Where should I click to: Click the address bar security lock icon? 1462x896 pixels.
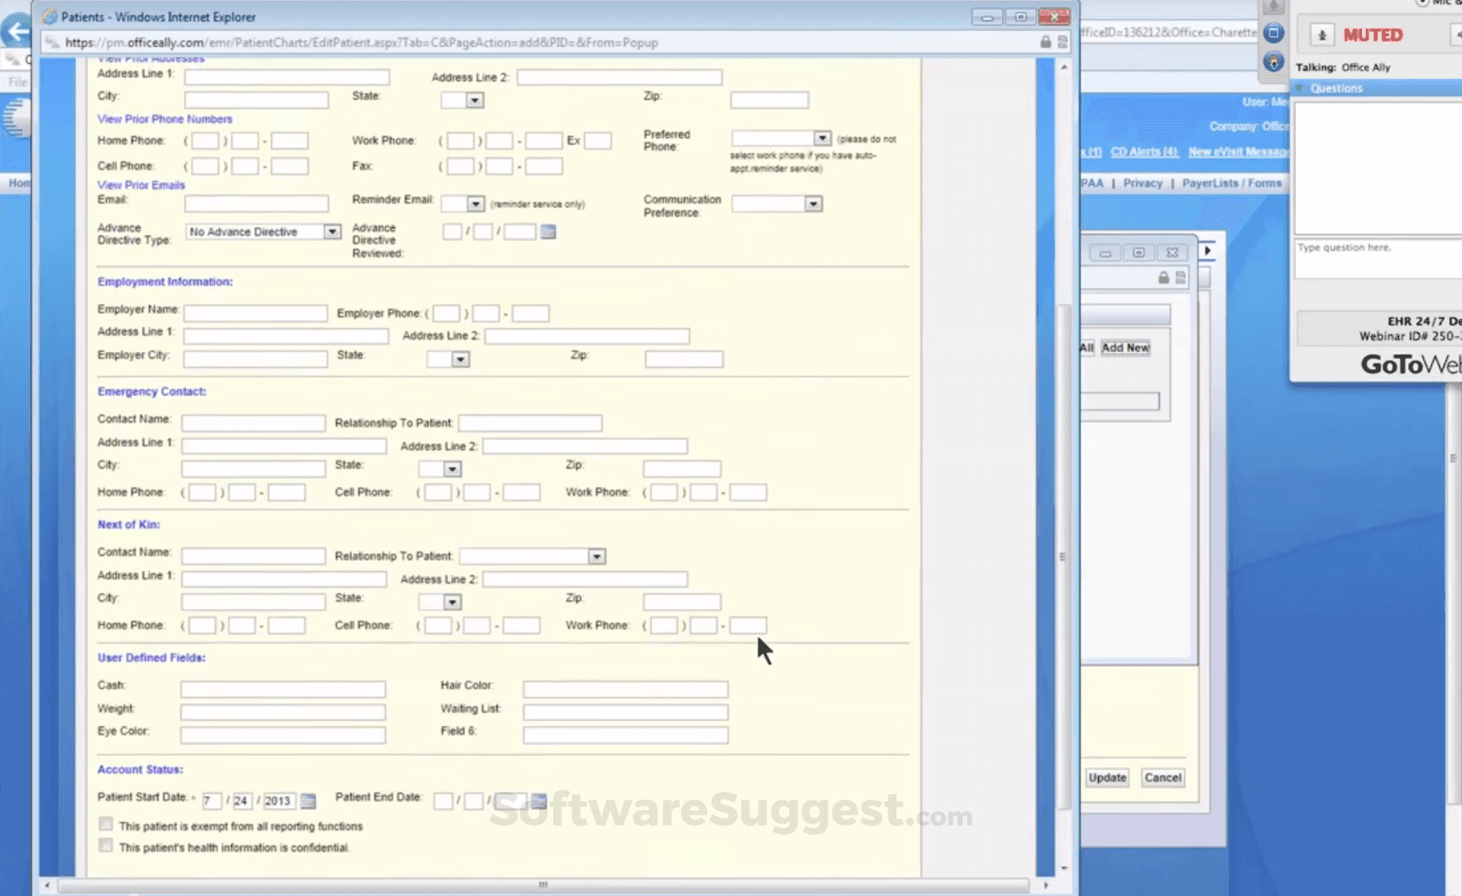click(1044, 42)
